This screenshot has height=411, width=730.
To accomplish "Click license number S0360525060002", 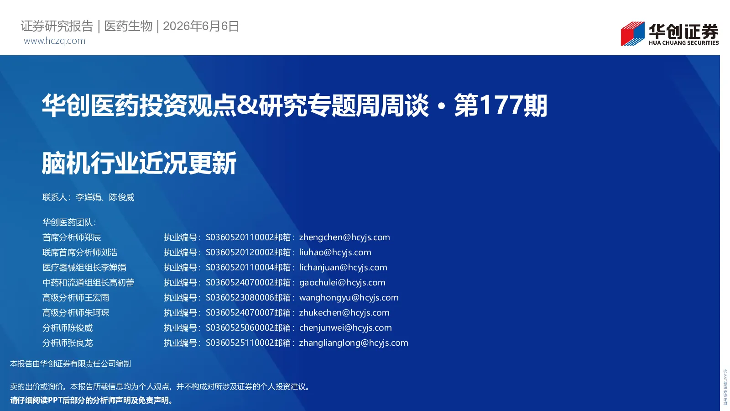I will point(240,328).
